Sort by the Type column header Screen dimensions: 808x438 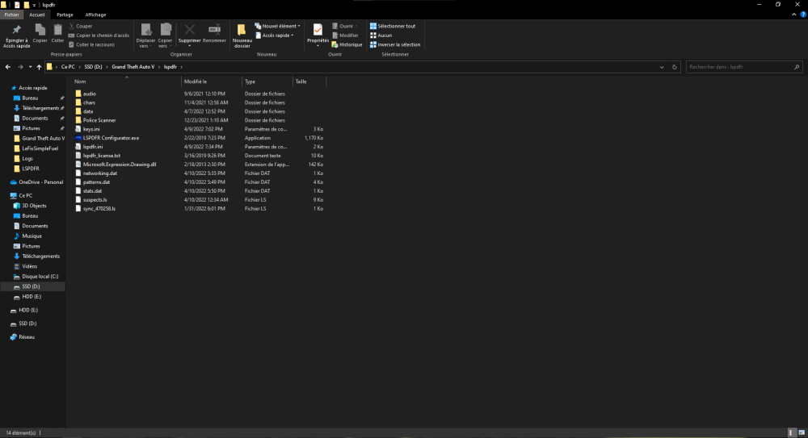click(x=267, y=81)
